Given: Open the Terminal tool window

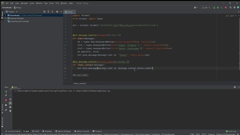Looking at the screenshot, I should coord(97,131).
